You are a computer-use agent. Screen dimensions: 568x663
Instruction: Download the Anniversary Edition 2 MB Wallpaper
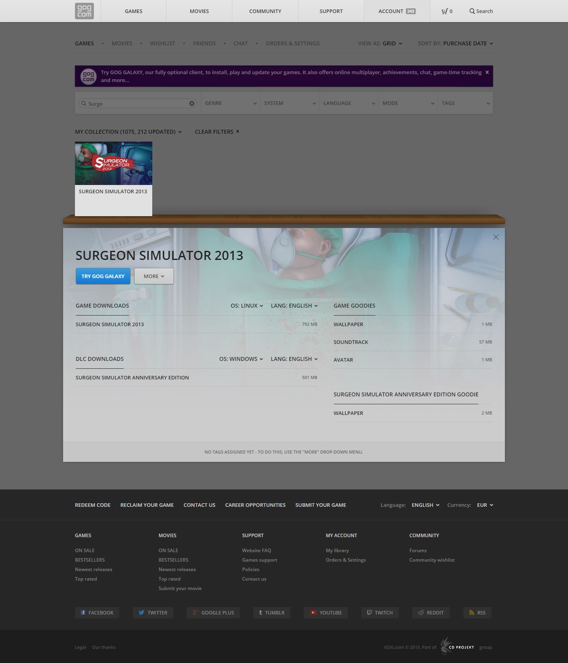coord(413,413)
